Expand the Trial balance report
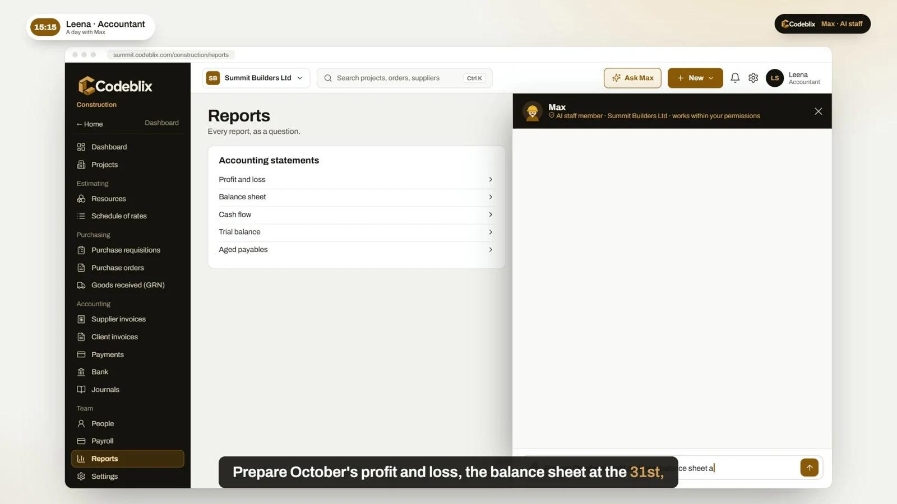897x504 pixels. (x=356, y=232)
